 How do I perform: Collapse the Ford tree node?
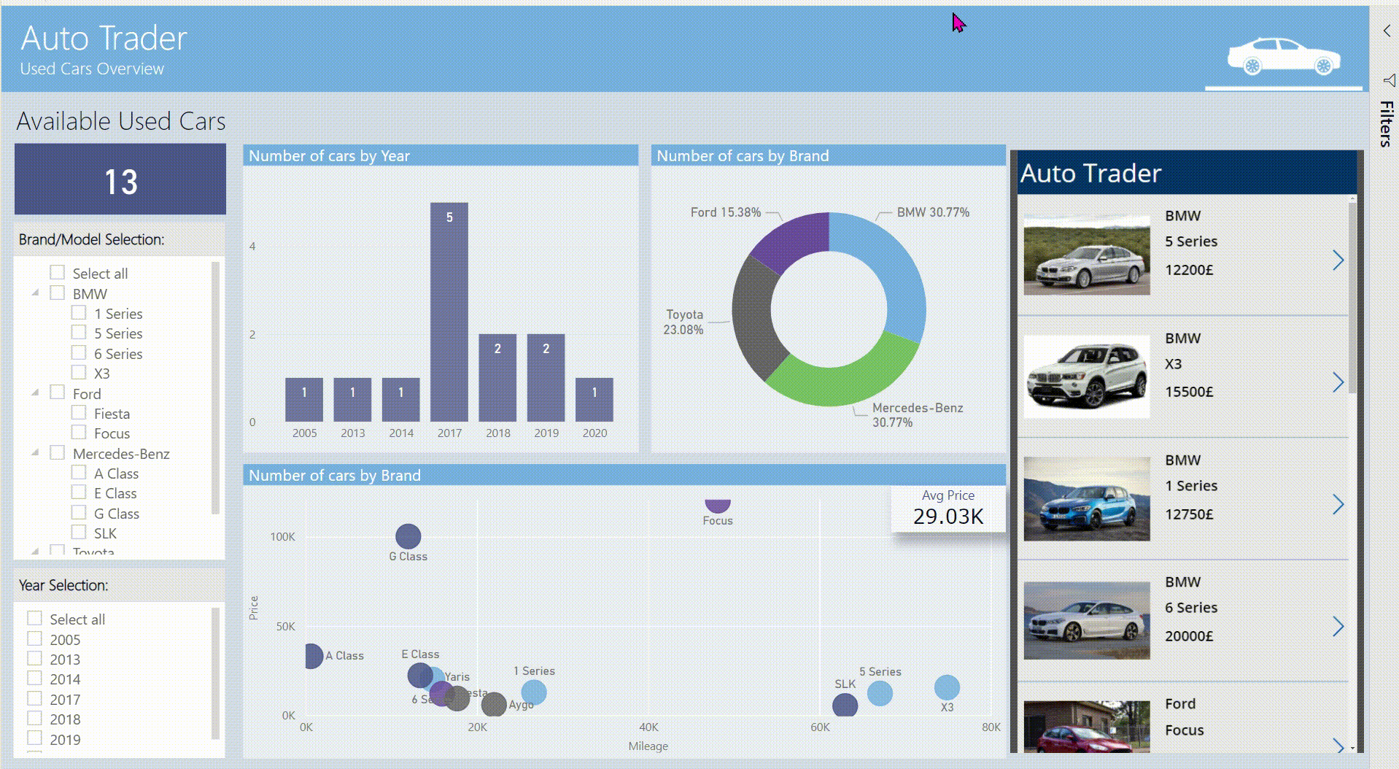[x=35, y=393]
